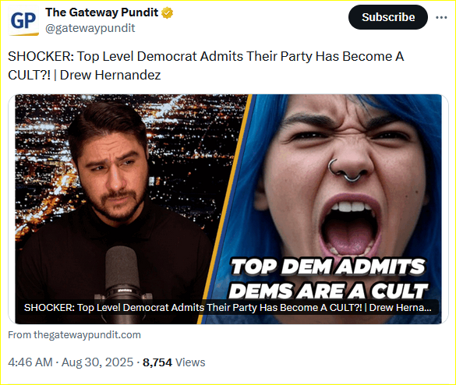Click the Gateway Pundit GP avatar logo
The height and width of the screenshot is (385, 456).
(x=23, y=20)
